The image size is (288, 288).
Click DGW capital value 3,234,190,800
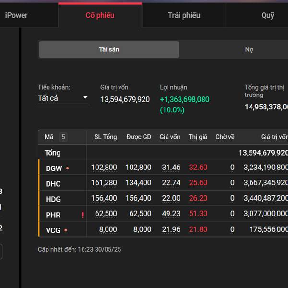pyautogui.click(x=266, y=168)
